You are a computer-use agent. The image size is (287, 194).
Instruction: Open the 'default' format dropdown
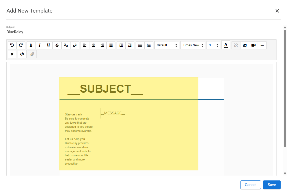click(167, 45)
